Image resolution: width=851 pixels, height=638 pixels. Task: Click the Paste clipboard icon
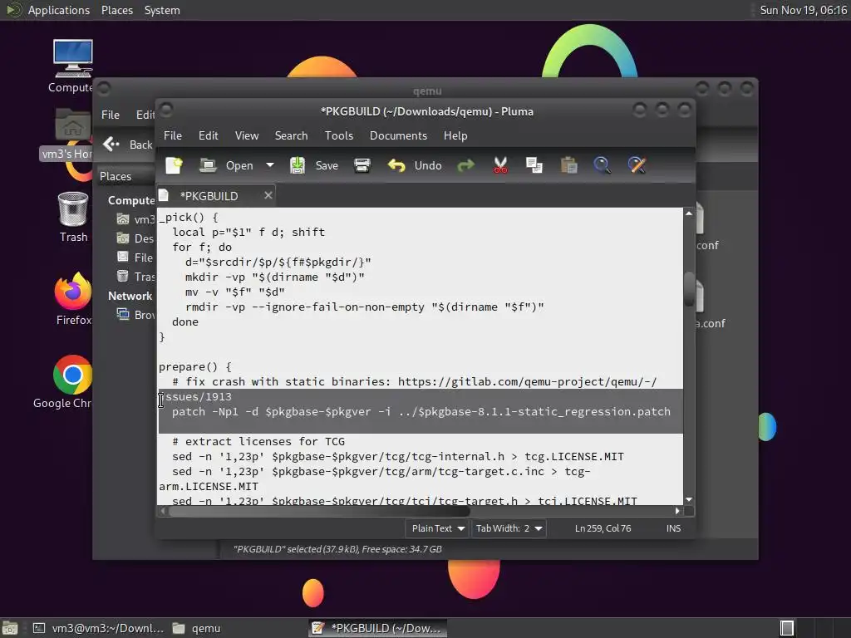tap(568, 165)
